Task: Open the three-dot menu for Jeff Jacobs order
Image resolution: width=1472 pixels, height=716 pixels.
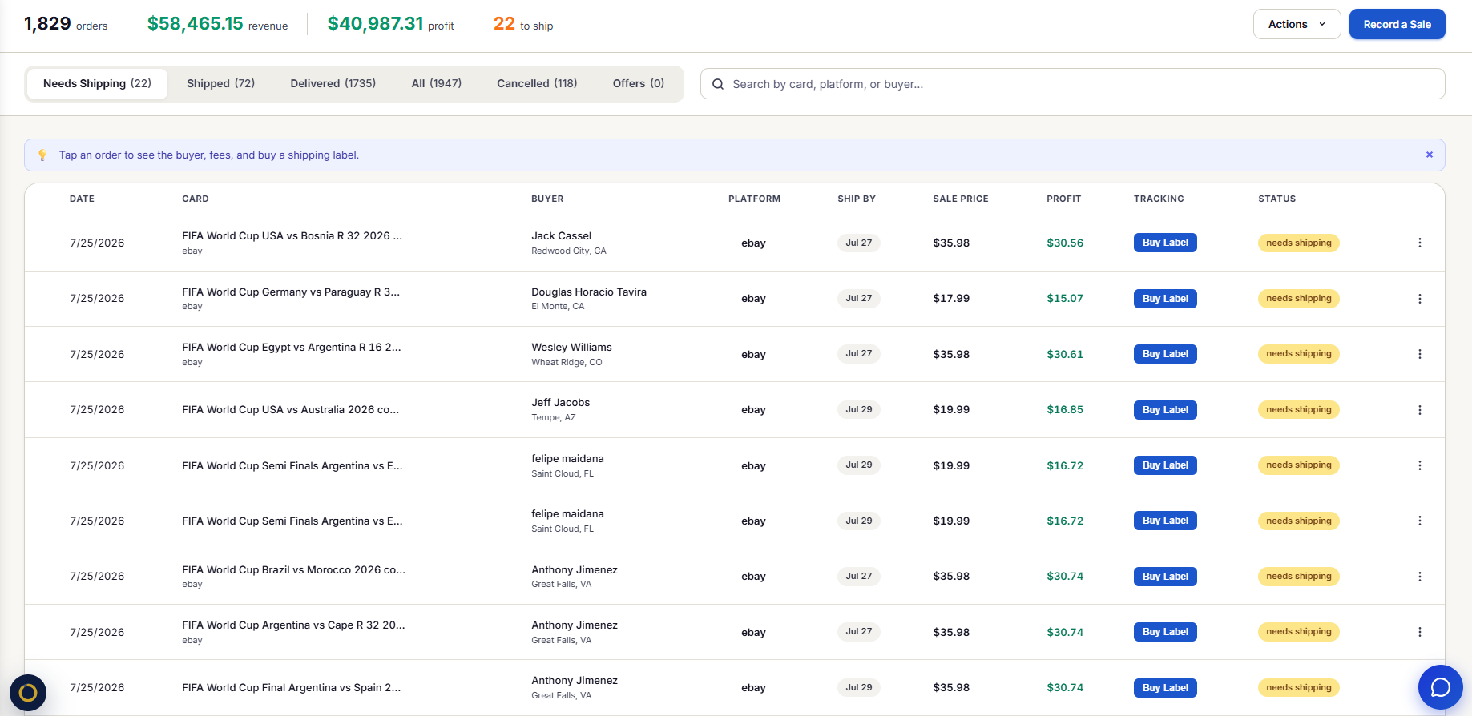Action: click(1419, 410)
